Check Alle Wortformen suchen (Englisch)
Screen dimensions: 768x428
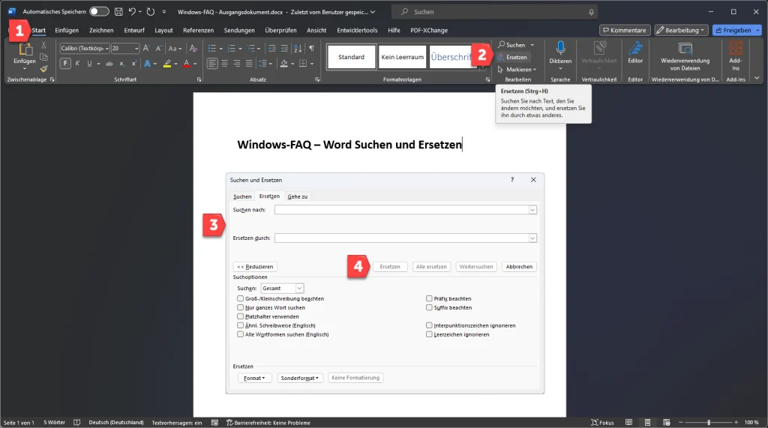point(240,334)
